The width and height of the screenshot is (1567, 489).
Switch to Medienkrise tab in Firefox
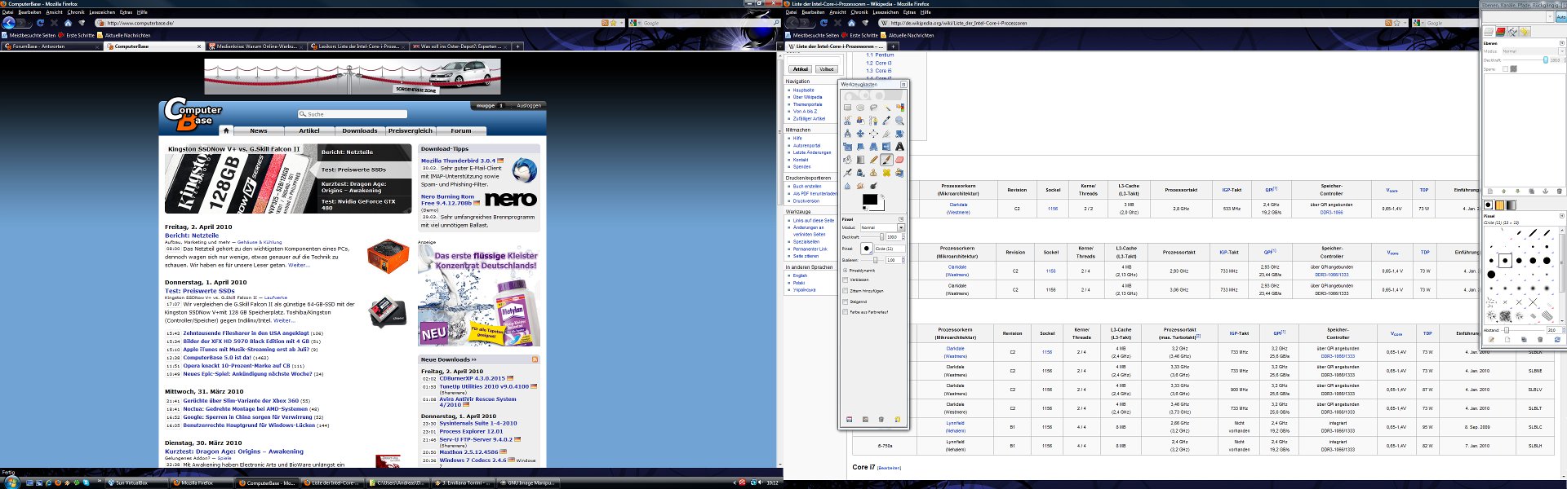[255, 46]
